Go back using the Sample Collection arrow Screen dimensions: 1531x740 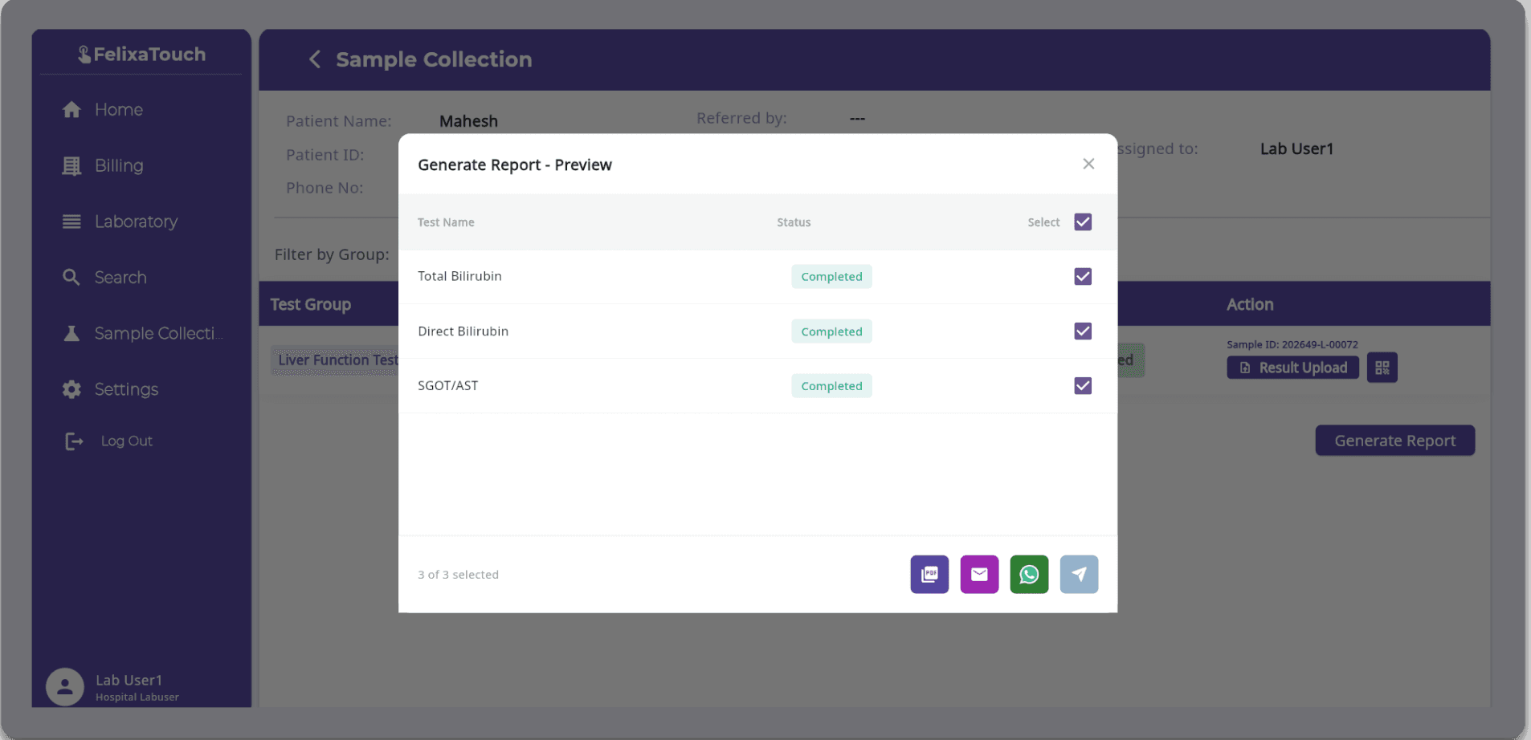tap(315, 59)
